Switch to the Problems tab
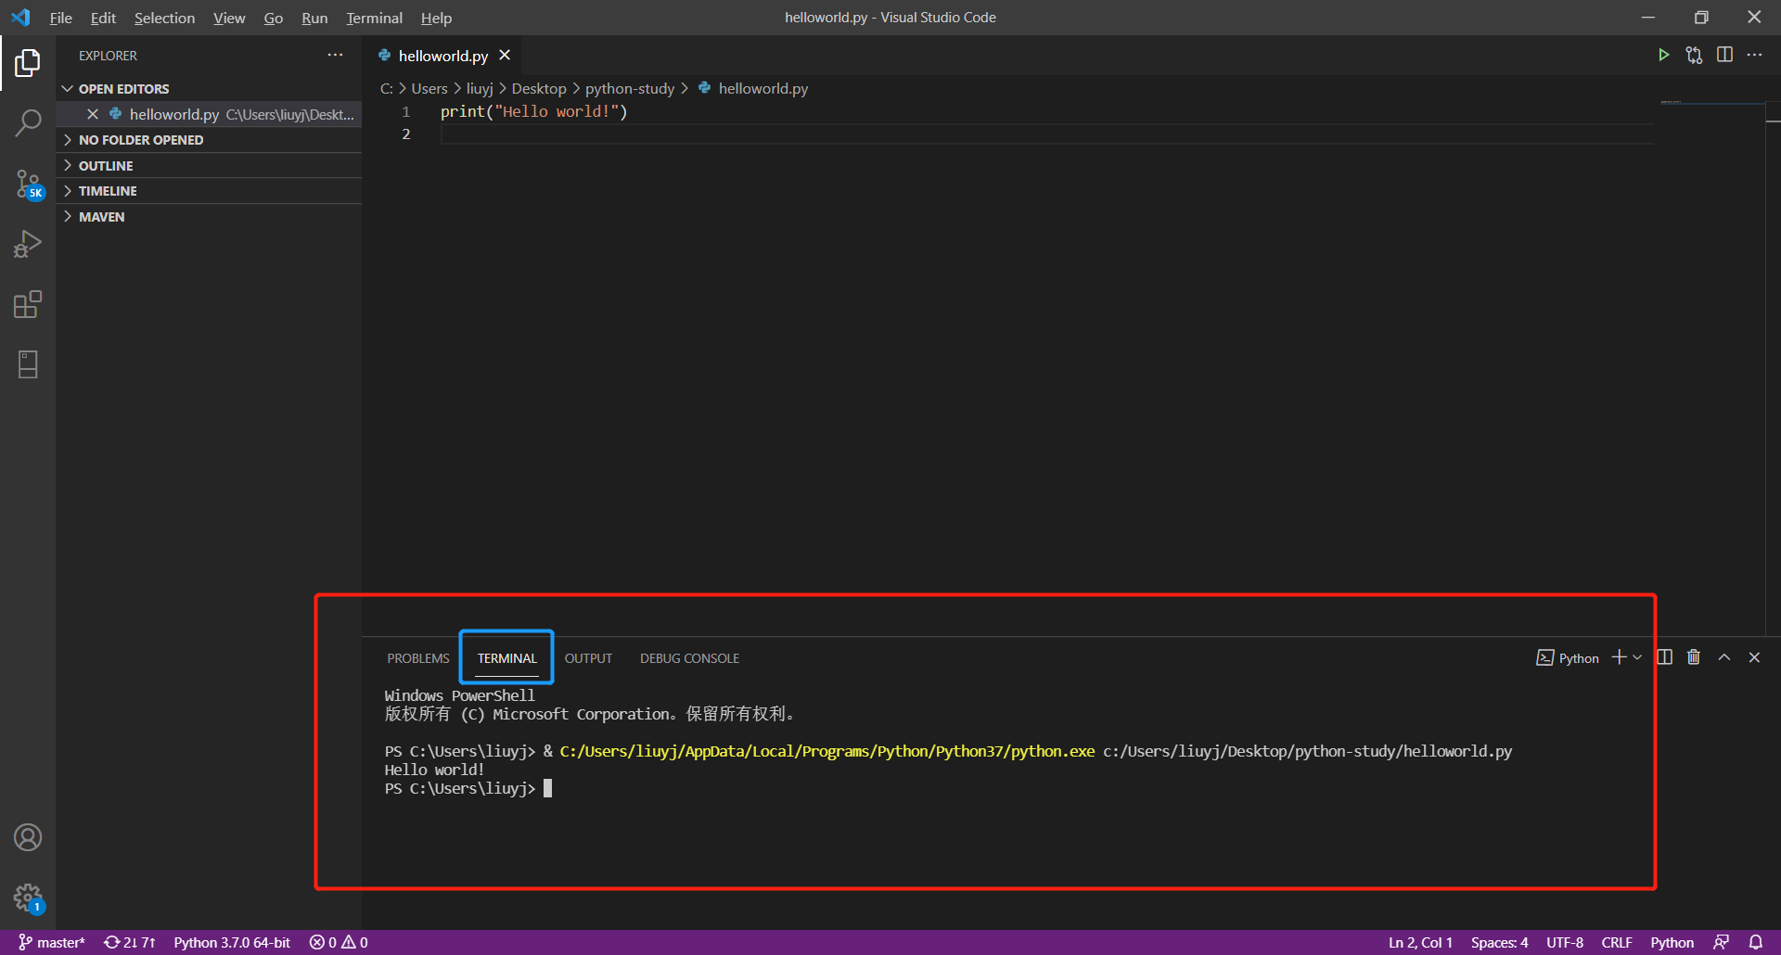 point(418,658)
